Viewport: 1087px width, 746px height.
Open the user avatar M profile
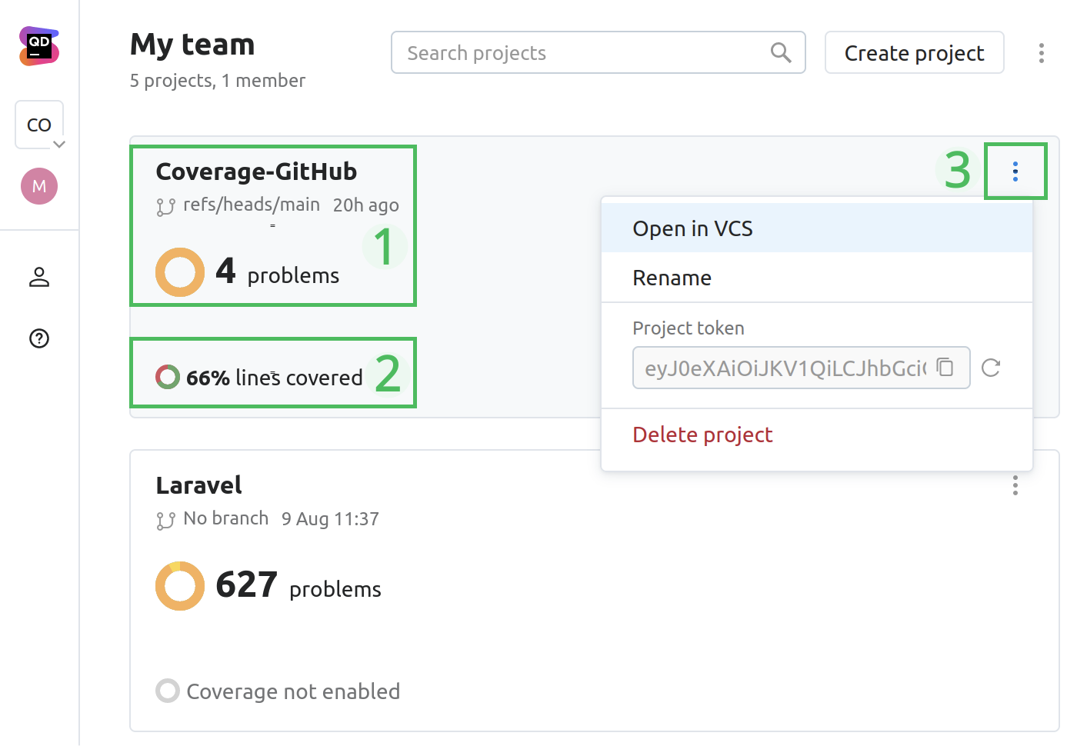[39, 186]
